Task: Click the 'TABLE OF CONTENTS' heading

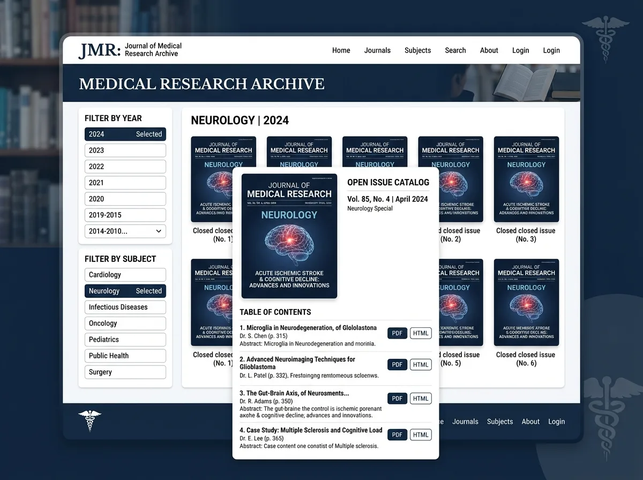Action: [x=275, y=312]
